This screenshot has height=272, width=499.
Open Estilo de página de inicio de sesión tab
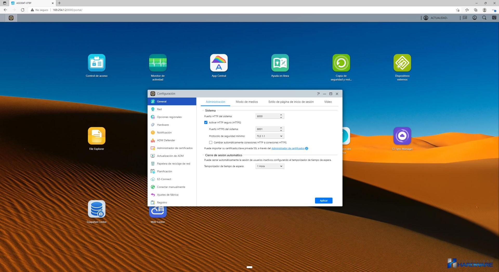291,102
